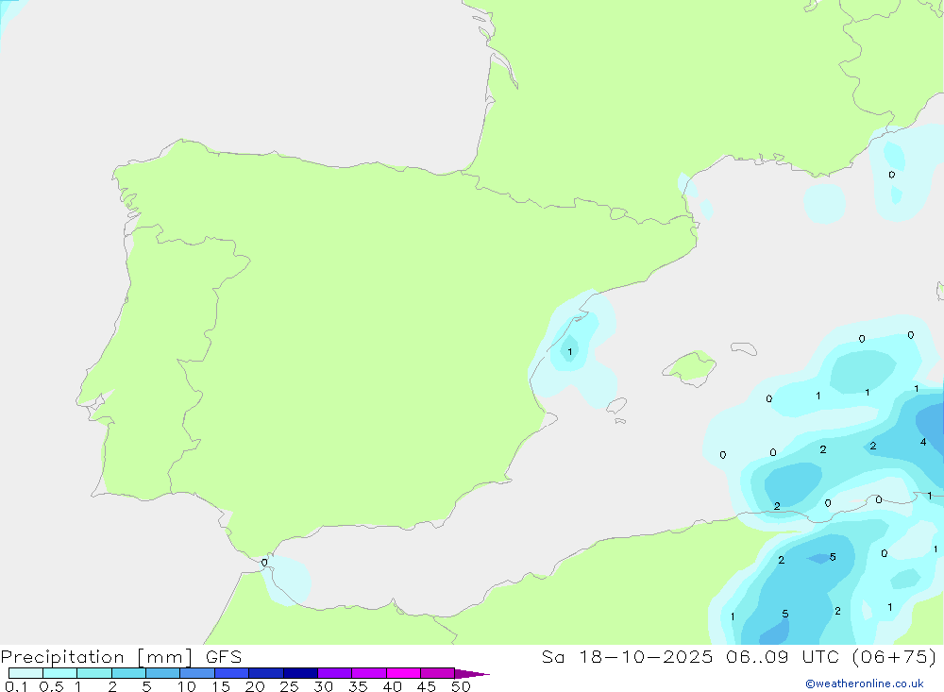The width and height of the screenshot is (944, 692).
Task: Pick the 35–40 mm violet legend swatch
Action: click(368, 673)
